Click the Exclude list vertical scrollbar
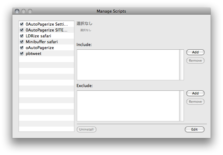The width and height of the screenshot is (223, 155). (181, 106)
